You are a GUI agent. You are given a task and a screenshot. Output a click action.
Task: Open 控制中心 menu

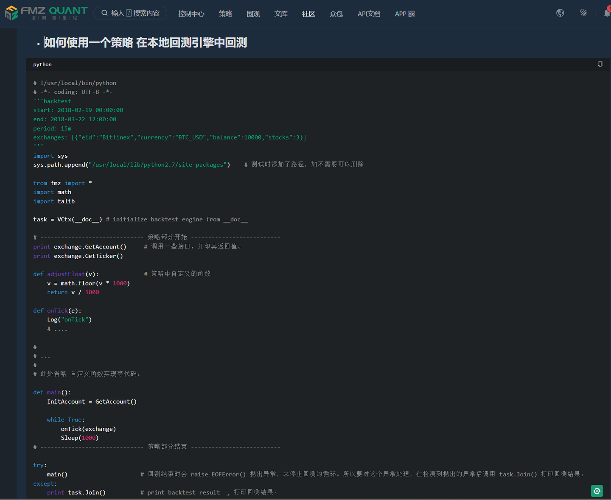click(x=191, y=14)
